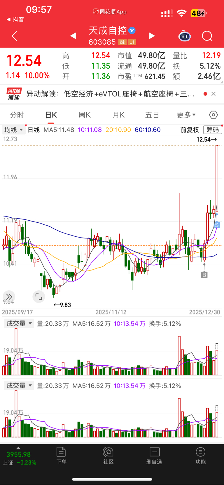Close the 异动解读 news banner

(x=213, y=94)
